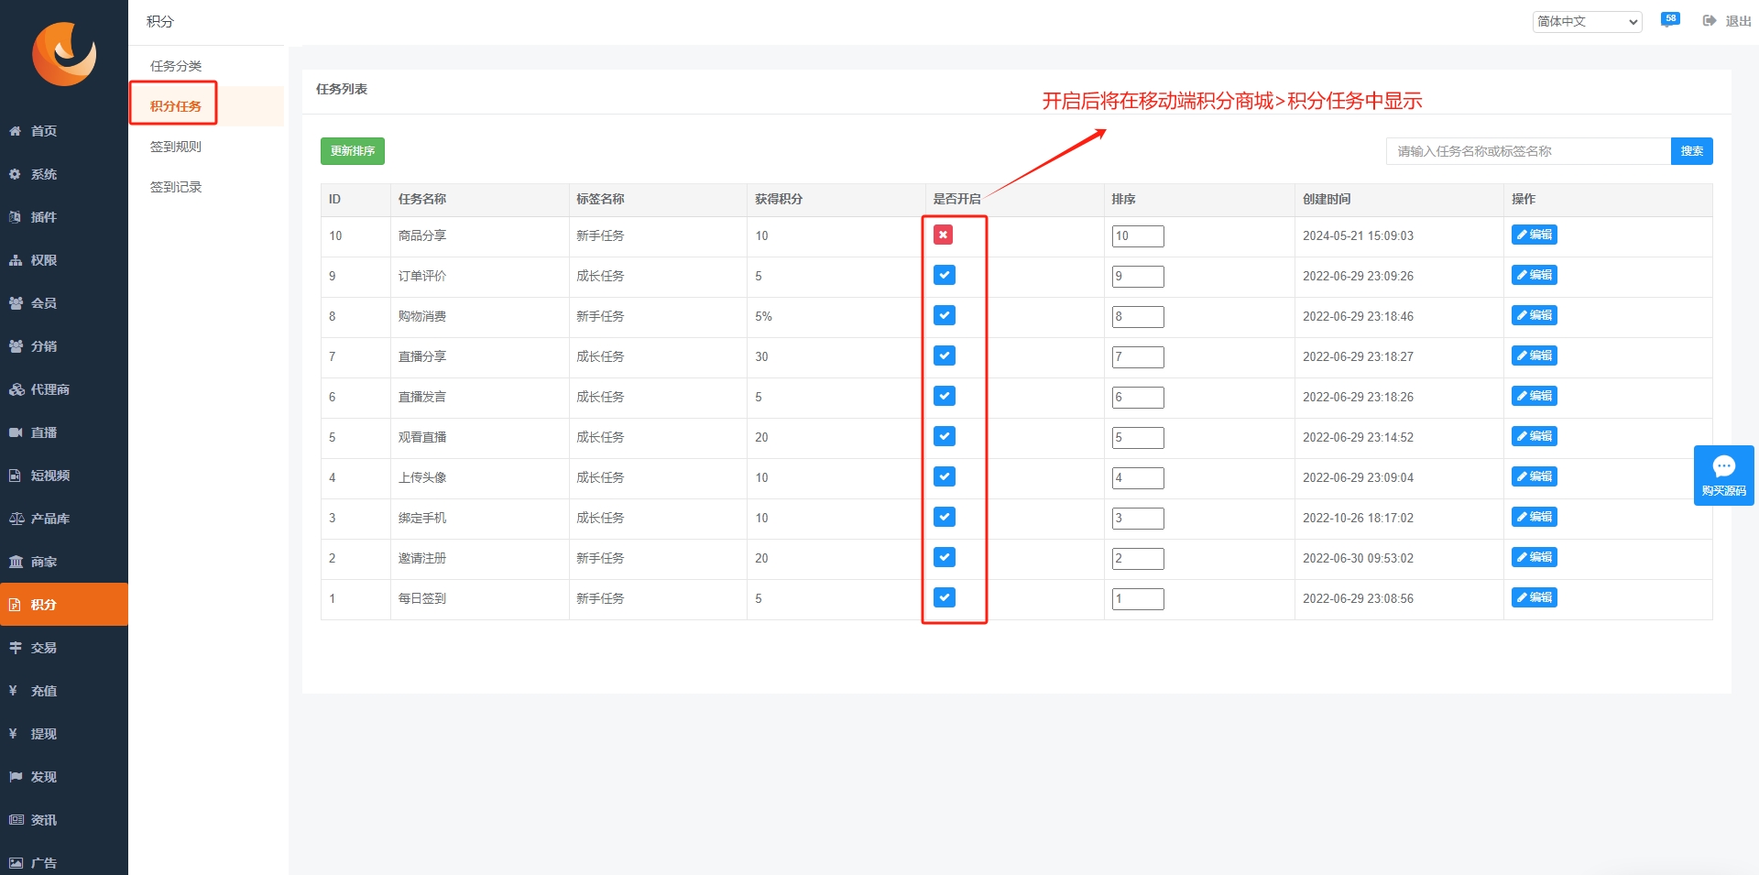The image size is (1759, 875).
Task: Edit the 商品分享 task
Action: point(1534,235)
